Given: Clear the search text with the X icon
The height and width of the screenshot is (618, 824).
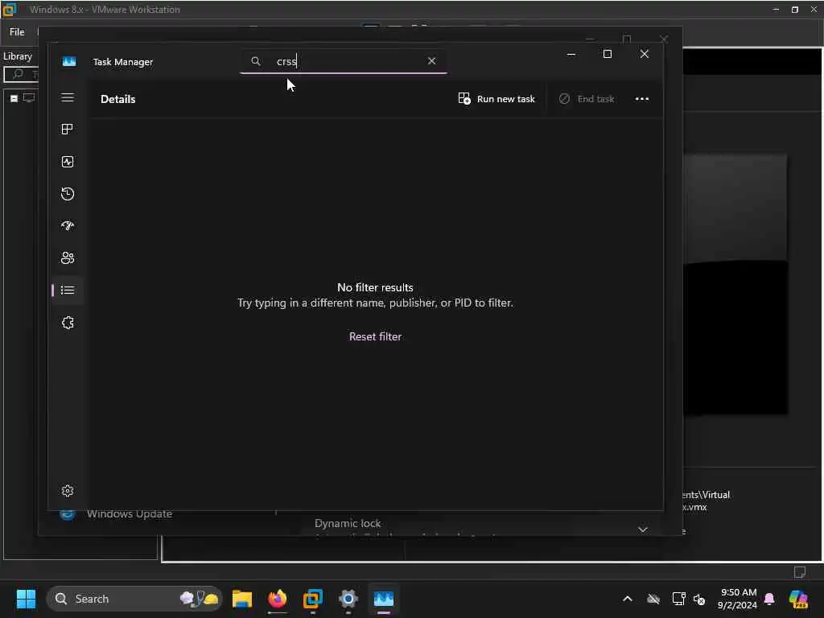Looking at the screenshot, I should pos(431,61).
